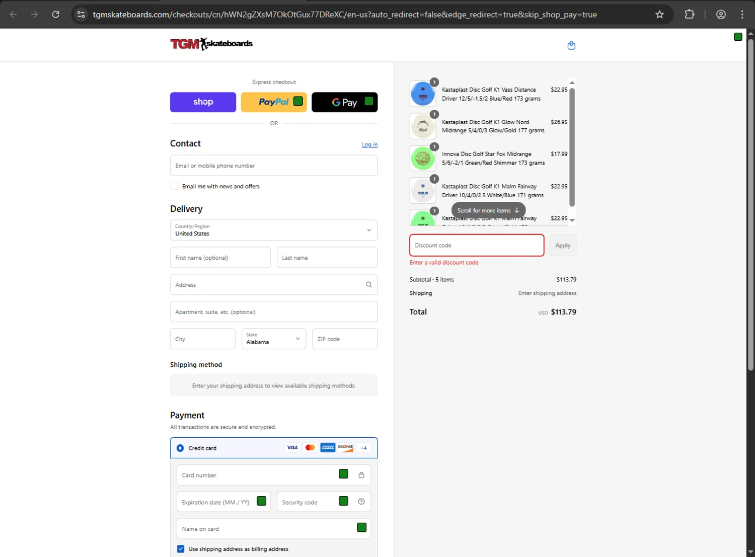
Task: Bookmark this page with the star
Action: [x=659, y=15]
